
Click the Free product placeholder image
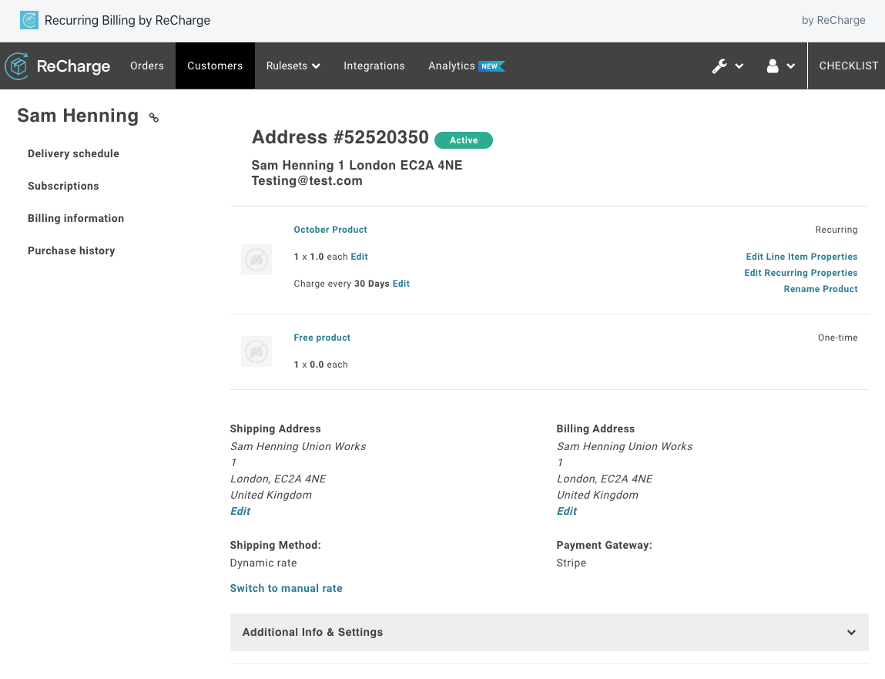tap(256, 351)
